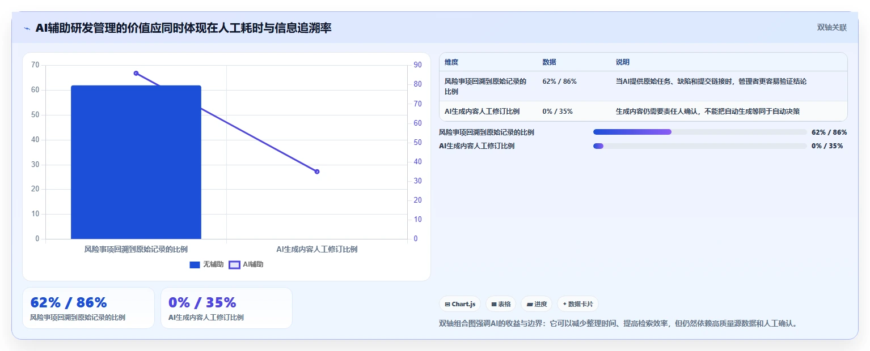The image size is (870, 351).
Task: Toggle the AI辅助 legend swatch
Action: [234, 265]
